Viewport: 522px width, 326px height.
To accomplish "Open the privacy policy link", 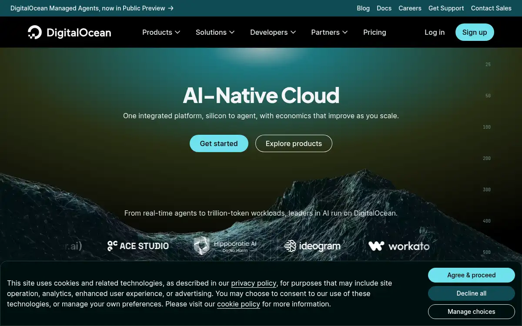I will [x=254, y=283].
